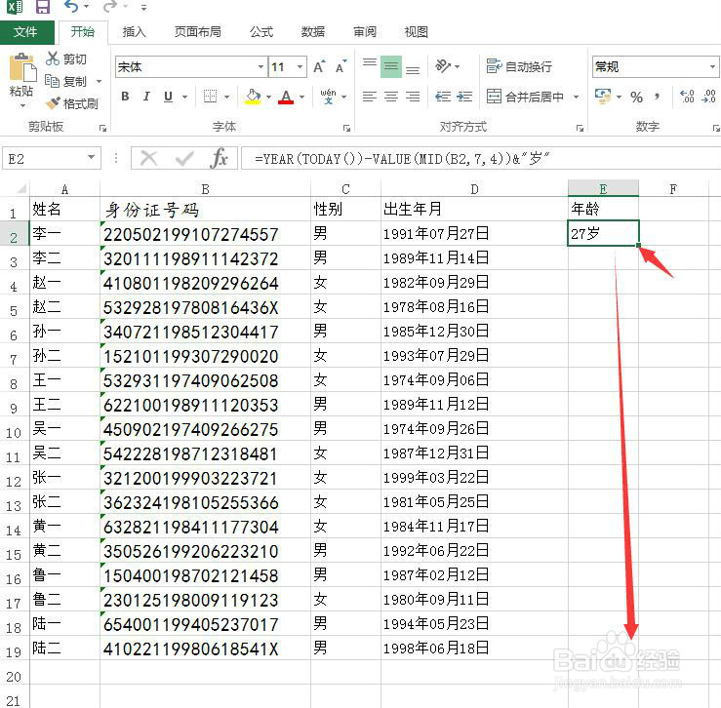Viewport: 721px width, 708px height.
Task: Align text right
Action: click(x=413, y=97)
